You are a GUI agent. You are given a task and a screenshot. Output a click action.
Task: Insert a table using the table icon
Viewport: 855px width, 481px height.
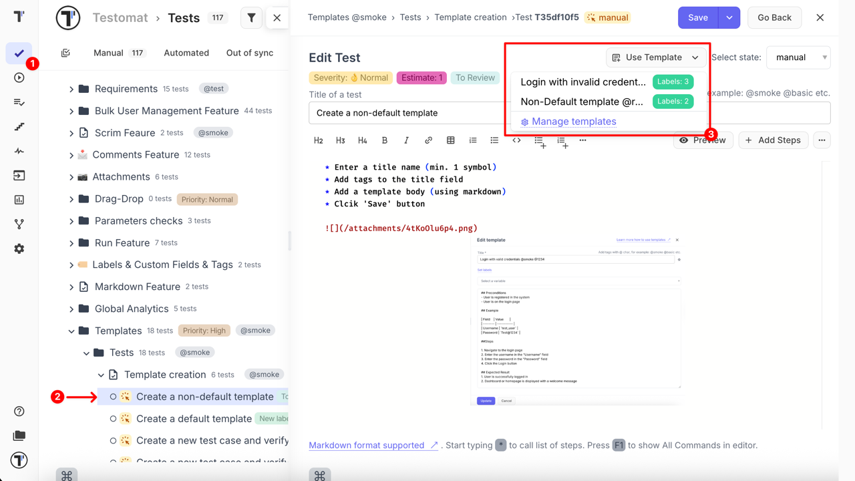[450, 140]
